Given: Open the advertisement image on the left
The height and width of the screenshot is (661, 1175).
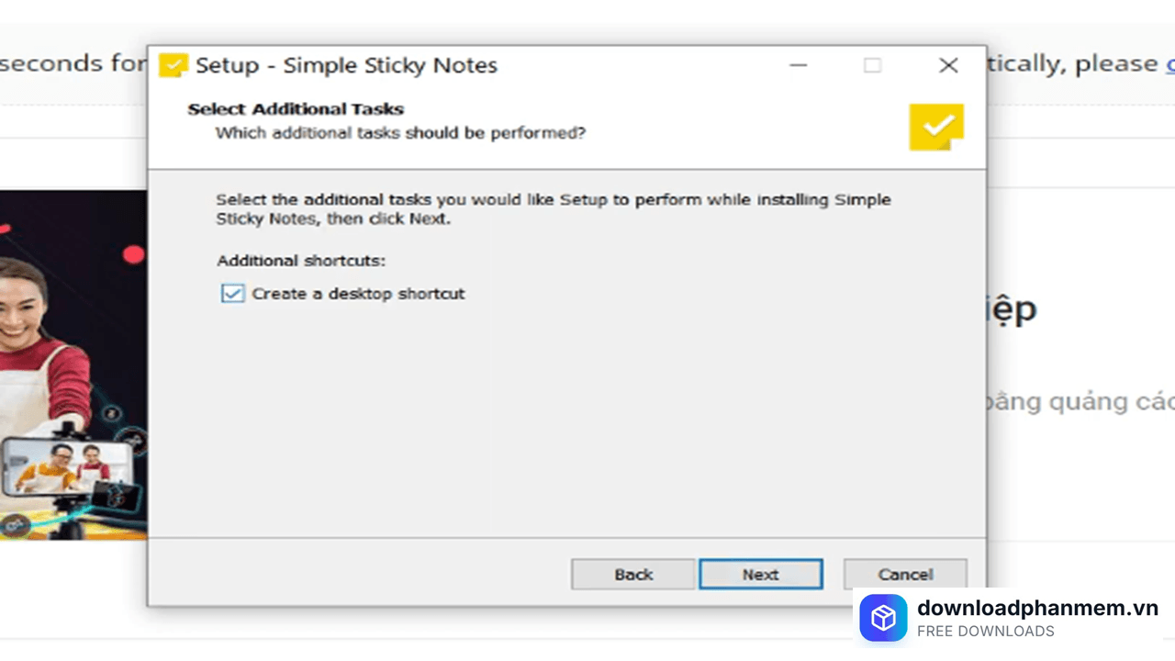Looking at the screenshot, I should coord(73,367).
